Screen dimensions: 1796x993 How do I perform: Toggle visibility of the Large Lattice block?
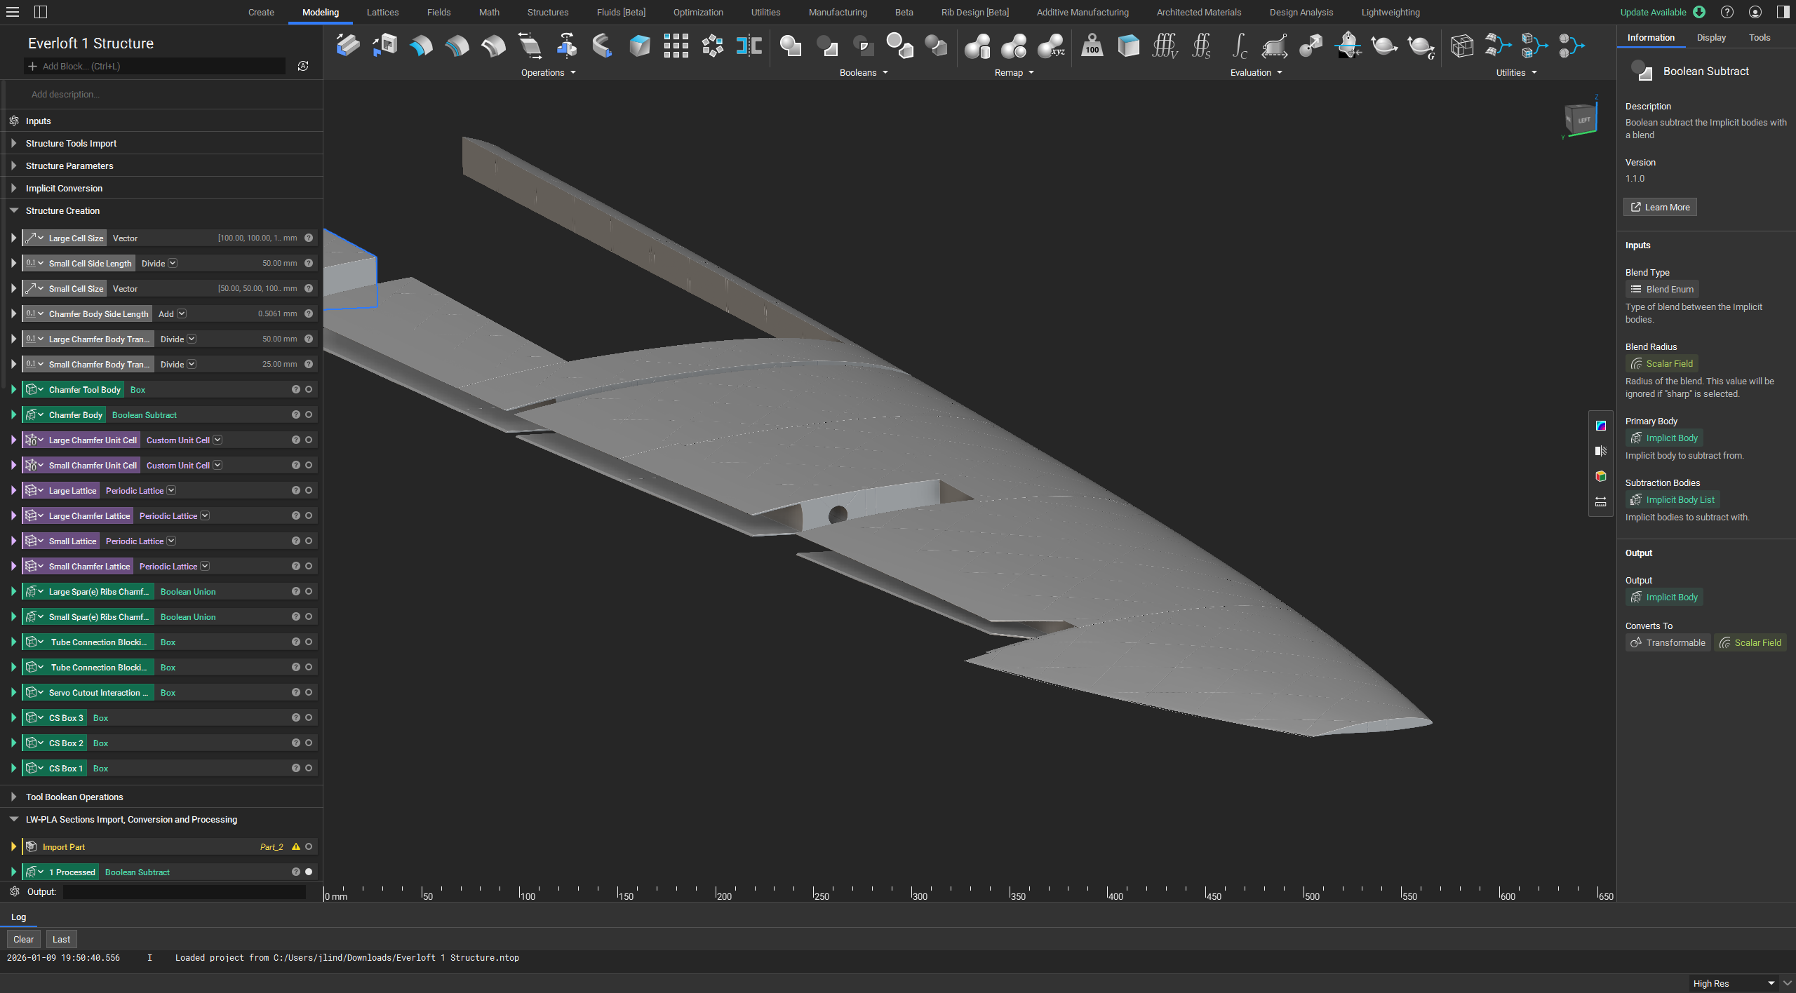[x=307, y=490]
